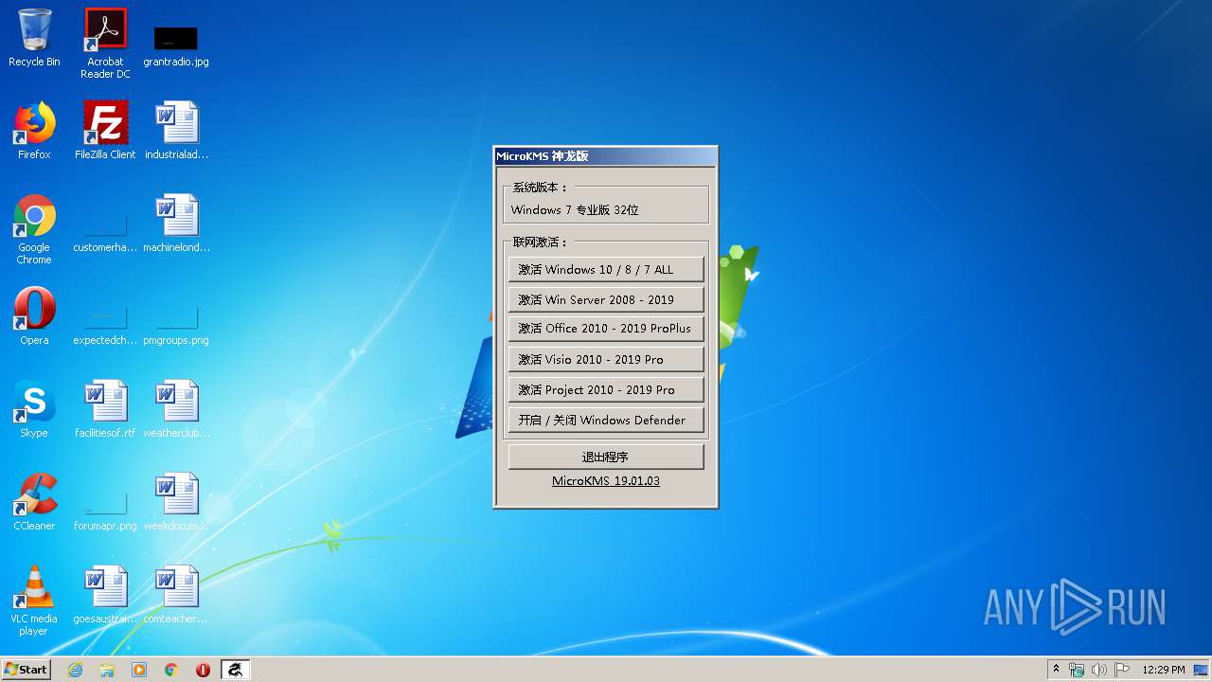1212x682 pixels.
Task: Click 激活 Office 2010 - 2019 ProPlus button
Action: click(606, 329)
